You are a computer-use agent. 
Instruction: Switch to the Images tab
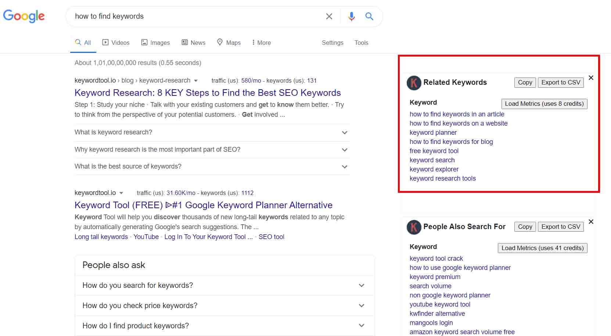pyautogui.click(x=155, y=43)
